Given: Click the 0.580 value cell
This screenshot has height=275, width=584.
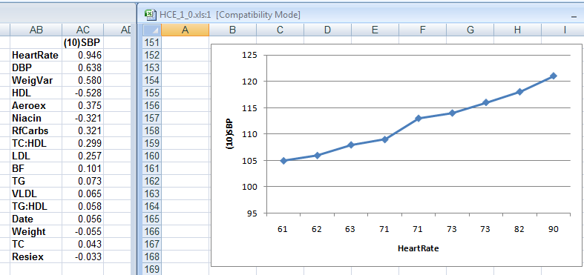Looking at the screenshot, I should click(x=82, y=81).
